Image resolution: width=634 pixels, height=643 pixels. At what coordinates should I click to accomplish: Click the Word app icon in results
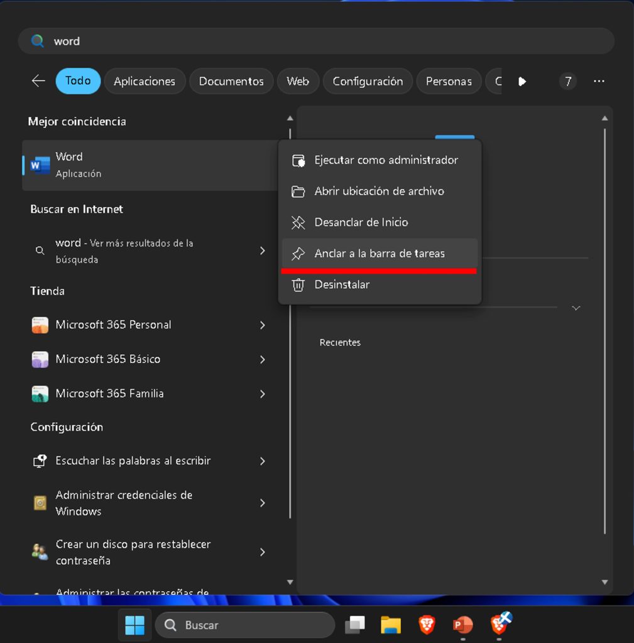click(40, 165)
